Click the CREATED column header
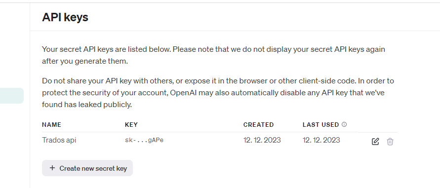This screenshot has height=188, width=440. 258,124
